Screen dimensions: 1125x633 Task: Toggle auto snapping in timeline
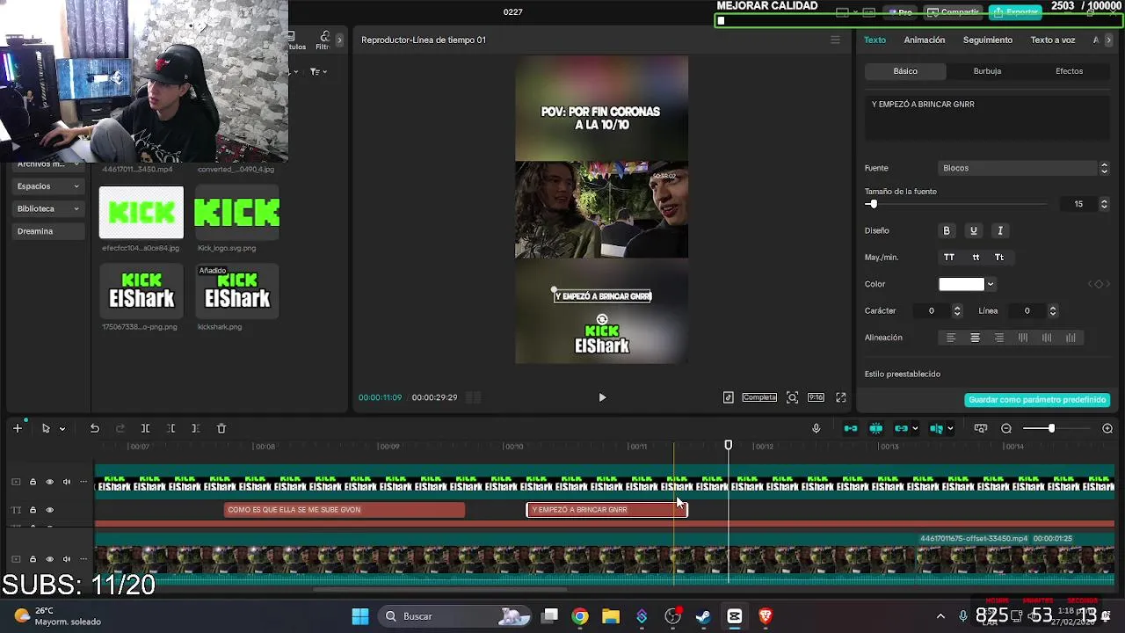click(875, 428)
